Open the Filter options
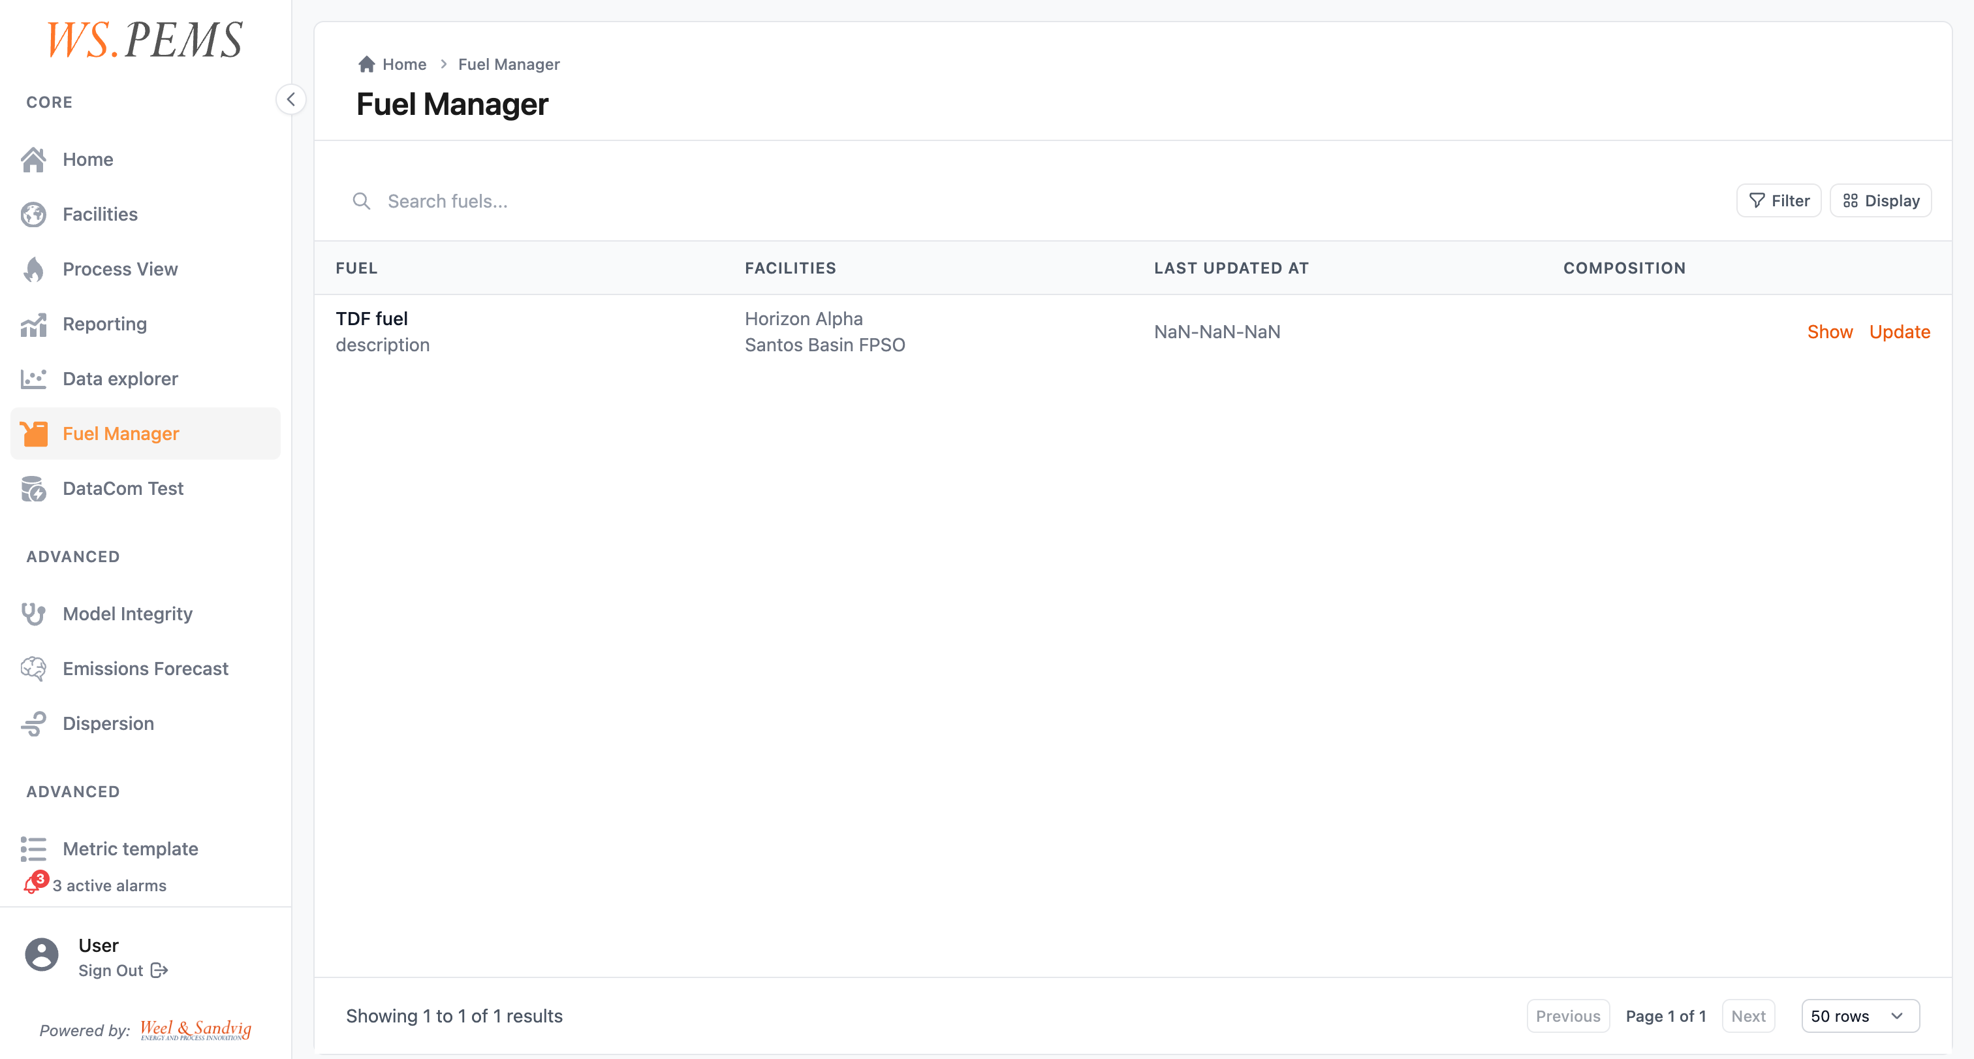 [x=1779, y=200]
